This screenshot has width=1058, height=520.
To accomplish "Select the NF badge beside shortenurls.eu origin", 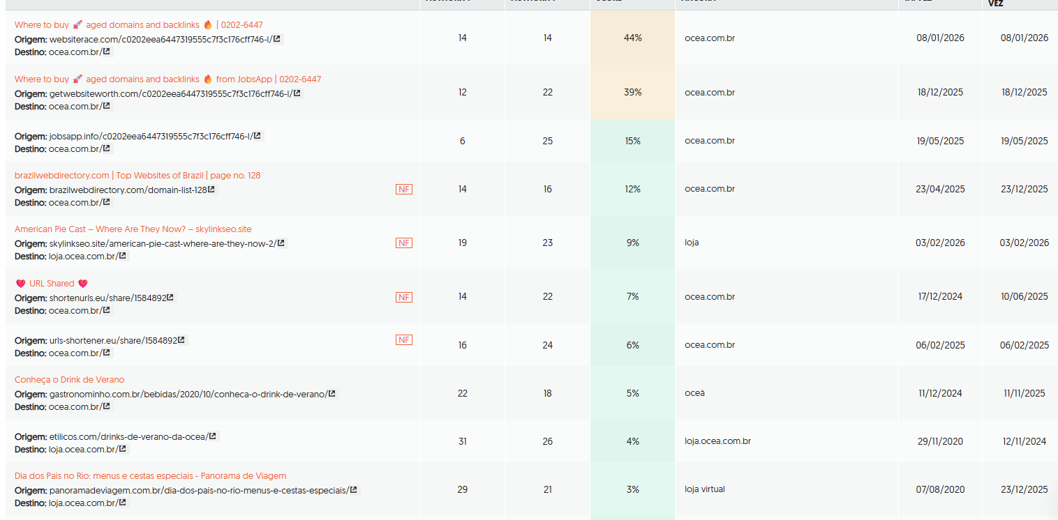I will pos(404,297).
